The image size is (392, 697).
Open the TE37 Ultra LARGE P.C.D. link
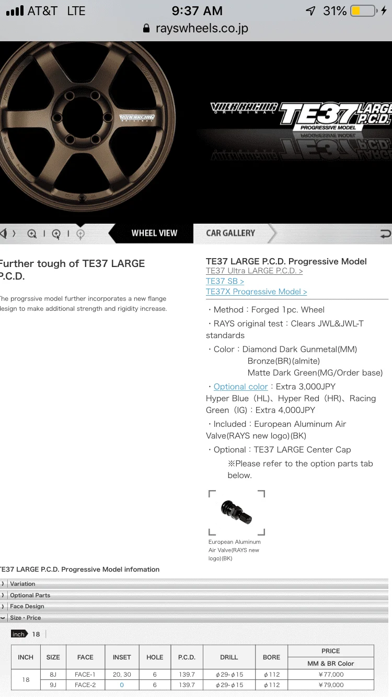click(x=255, y=271)
